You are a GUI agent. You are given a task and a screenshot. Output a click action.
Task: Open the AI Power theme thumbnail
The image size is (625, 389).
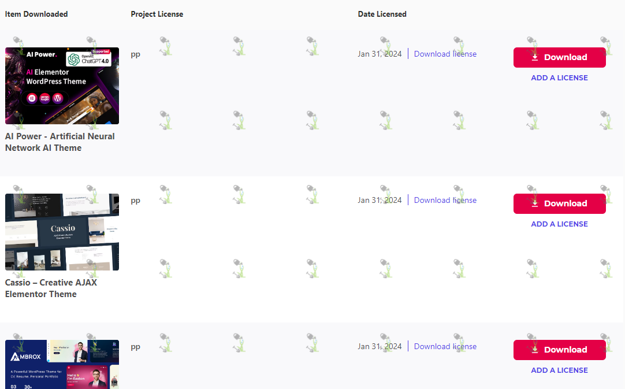coord(62,86)
